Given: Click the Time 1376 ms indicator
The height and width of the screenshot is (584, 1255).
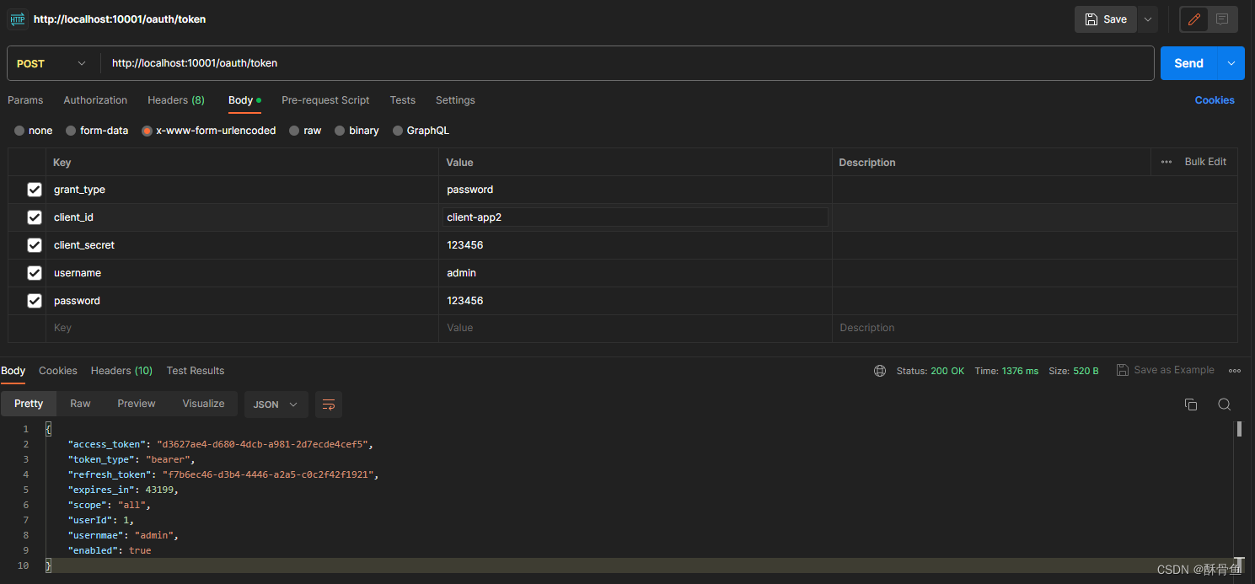Looking at the screenshot, I should click(1006, 371).
